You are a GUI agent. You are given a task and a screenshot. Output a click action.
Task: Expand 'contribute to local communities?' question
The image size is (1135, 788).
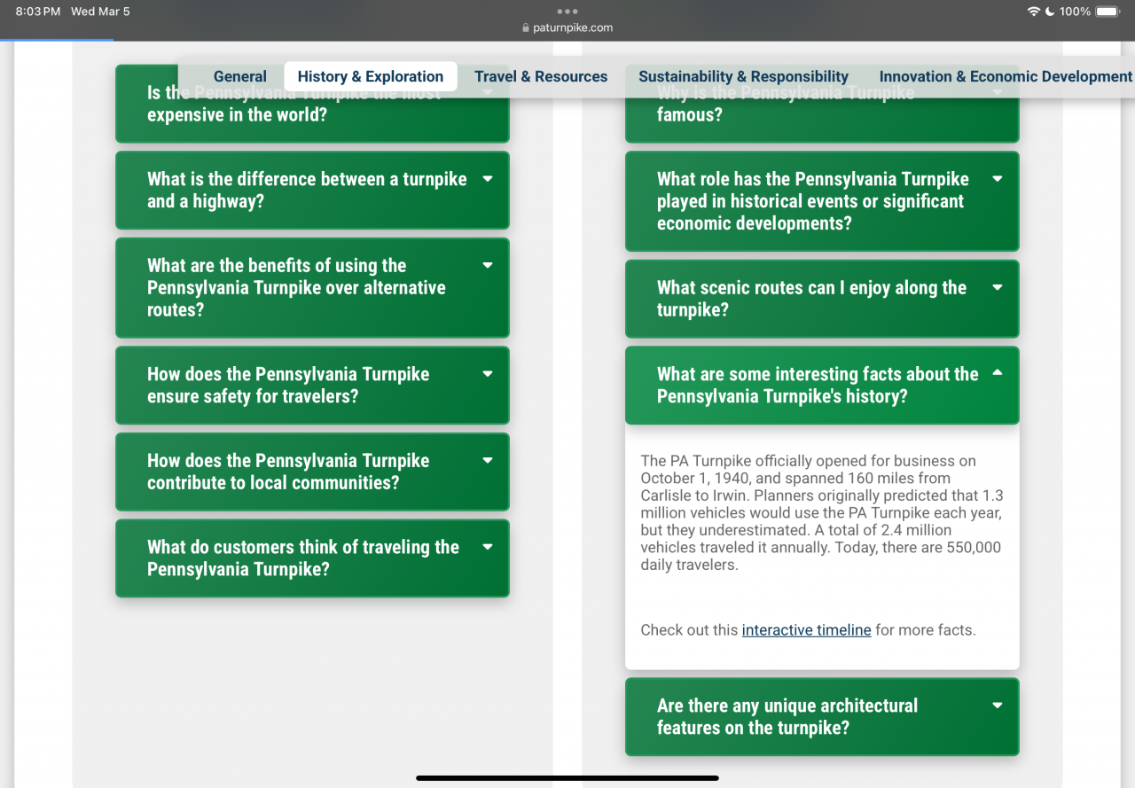coord(312,472)
